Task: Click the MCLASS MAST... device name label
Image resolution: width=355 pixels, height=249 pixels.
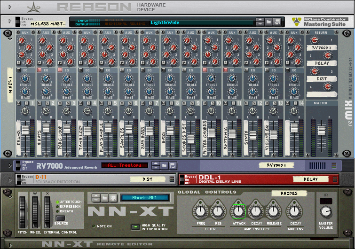Action: click(x=48, y=24)
